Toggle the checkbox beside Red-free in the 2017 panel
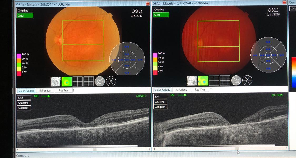The image size is (296, 158). point(74,90)
